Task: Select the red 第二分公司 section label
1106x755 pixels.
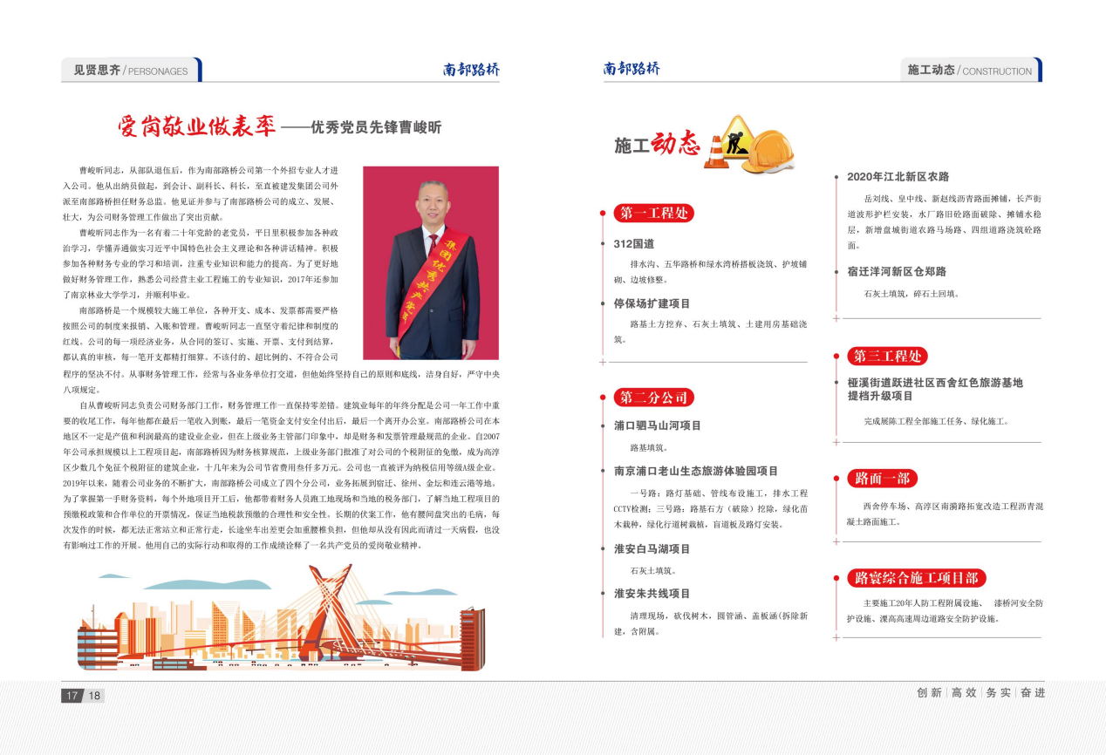Action: pyautogui.click(x=653, y=398)
